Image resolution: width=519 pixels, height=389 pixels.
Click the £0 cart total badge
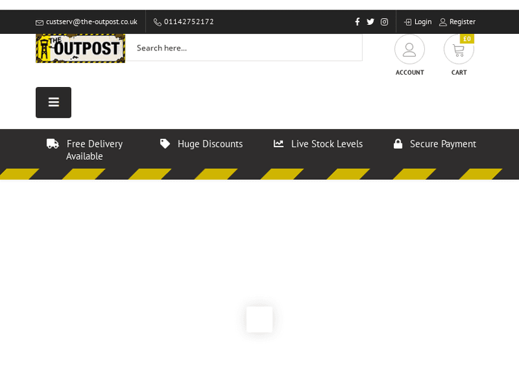tap(467, 39)
